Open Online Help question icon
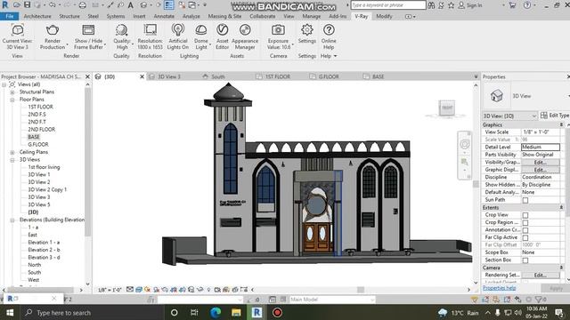570x320 pixels. click(329, 29)
